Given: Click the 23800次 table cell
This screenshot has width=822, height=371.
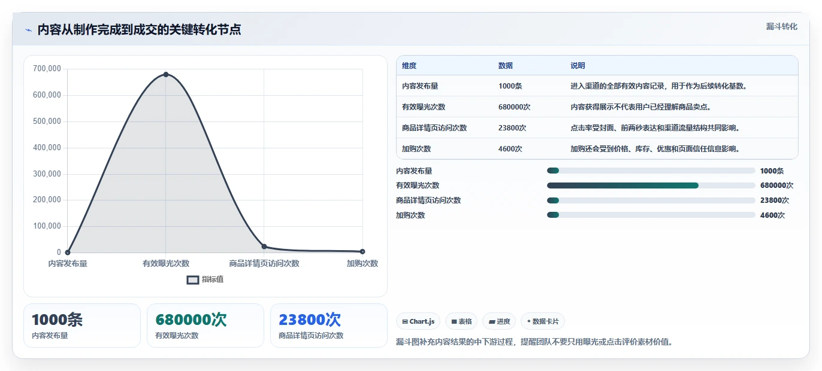Looking at the screenshot, I should [512, 128].
